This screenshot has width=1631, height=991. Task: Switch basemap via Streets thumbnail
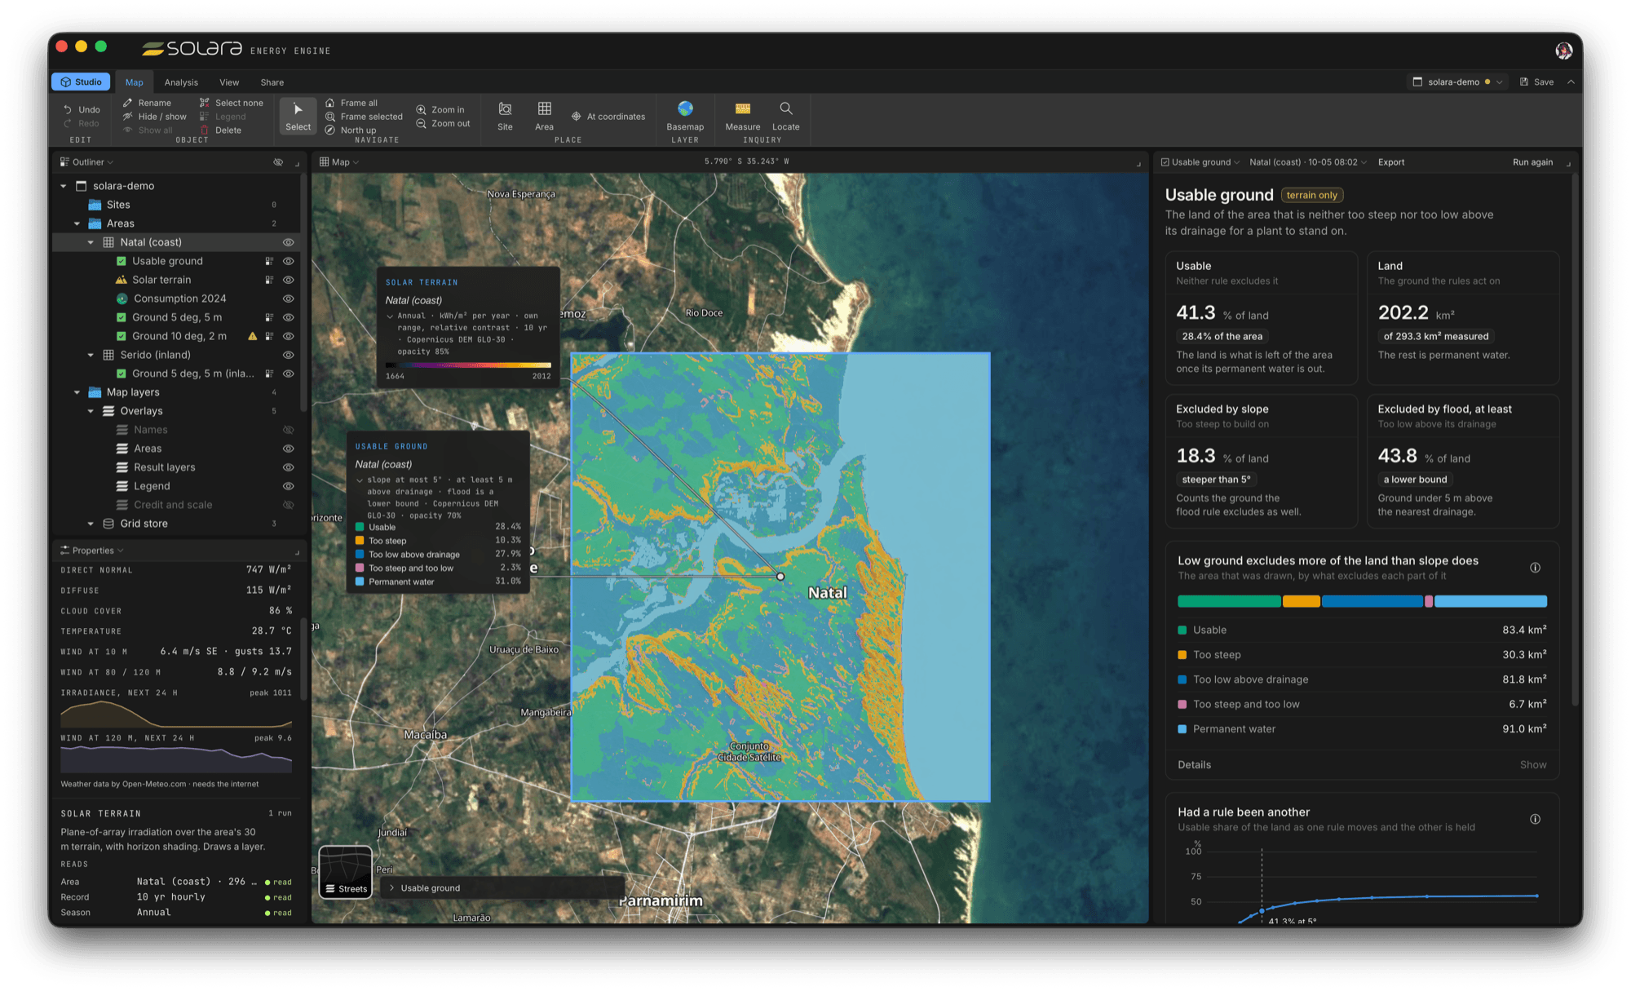[346, 872]
